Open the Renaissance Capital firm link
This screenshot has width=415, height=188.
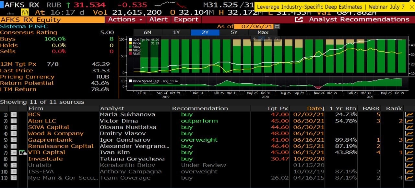(61, 146)
